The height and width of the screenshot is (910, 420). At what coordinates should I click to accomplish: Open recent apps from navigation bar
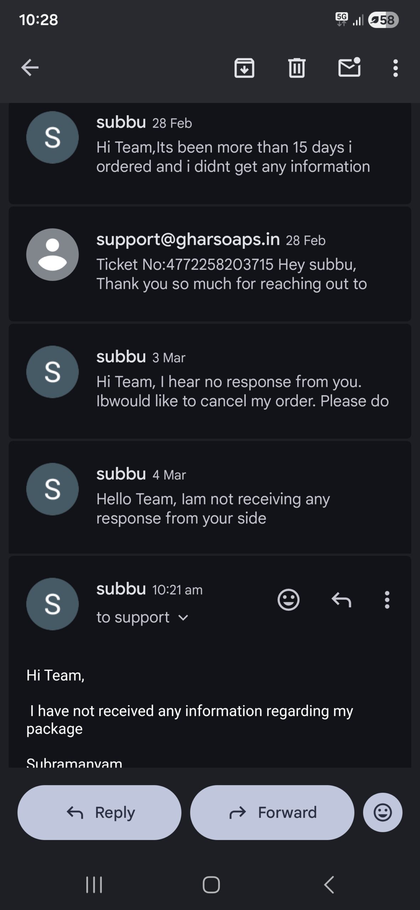[94, 884]
